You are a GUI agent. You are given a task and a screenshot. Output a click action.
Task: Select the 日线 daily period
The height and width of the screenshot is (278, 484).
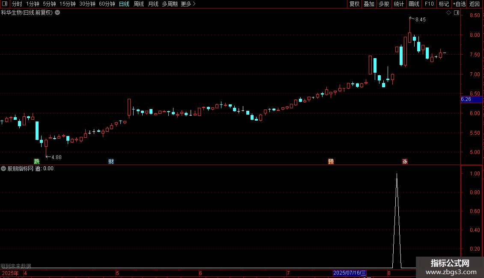point(124,4)
